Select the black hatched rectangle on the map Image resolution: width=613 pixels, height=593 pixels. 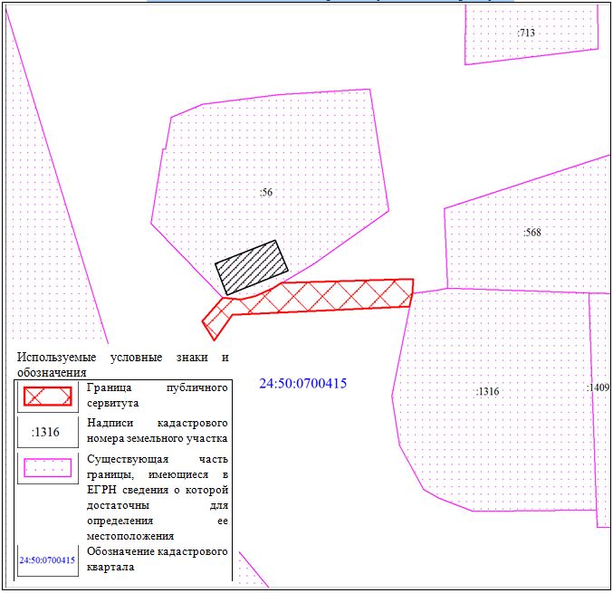[251, 267]
